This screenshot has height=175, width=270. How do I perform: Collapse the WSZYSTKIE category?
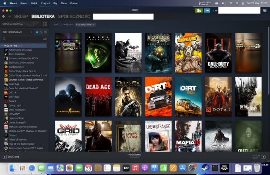tap(2, 46)
